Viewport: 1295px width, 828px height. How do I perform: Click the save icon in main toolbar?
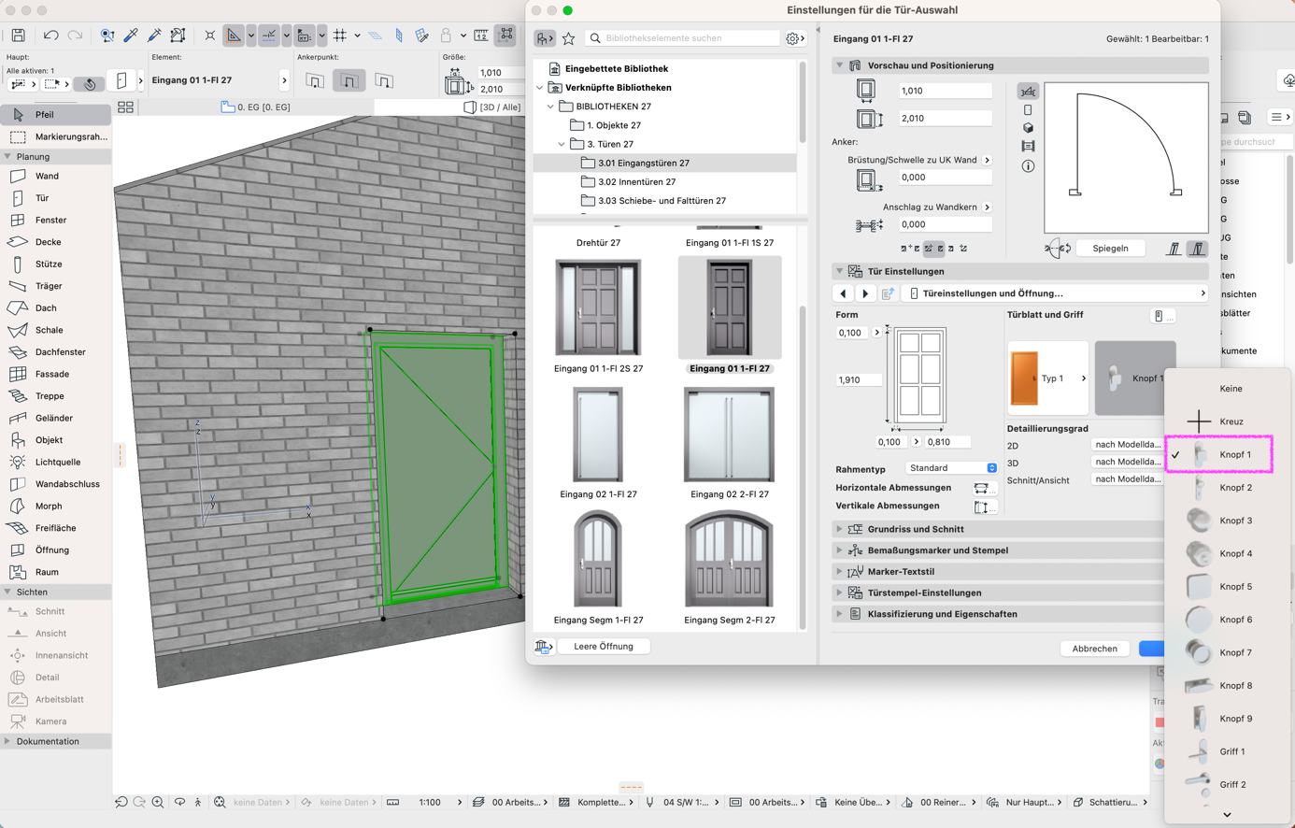[18, 36]
